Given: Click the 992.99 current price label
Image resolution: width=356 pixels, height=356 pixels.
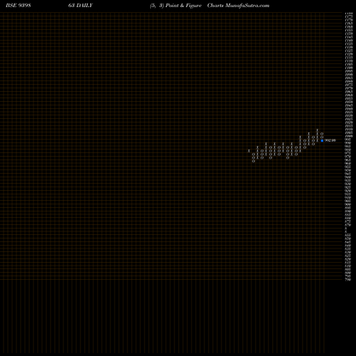Looking at the screenshot, I should [330, 140].
